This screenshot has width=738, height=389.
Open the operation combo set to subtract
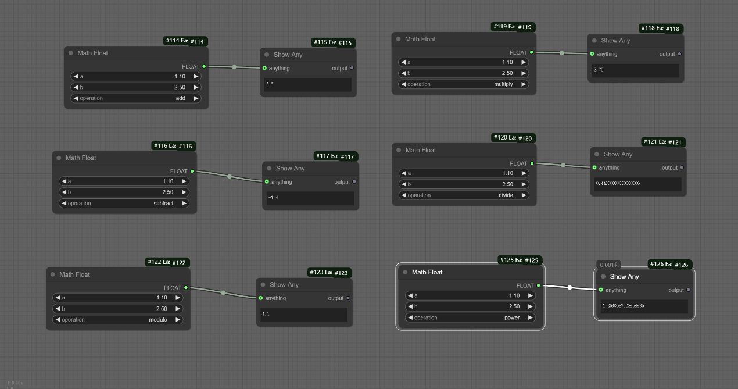[x=124, y=204]
